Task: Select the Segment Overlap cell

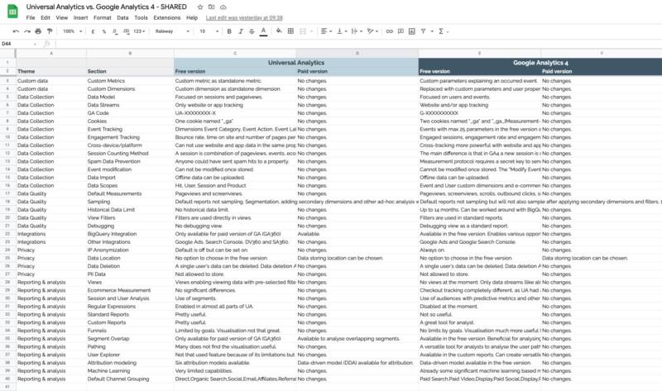Action: 130,338
